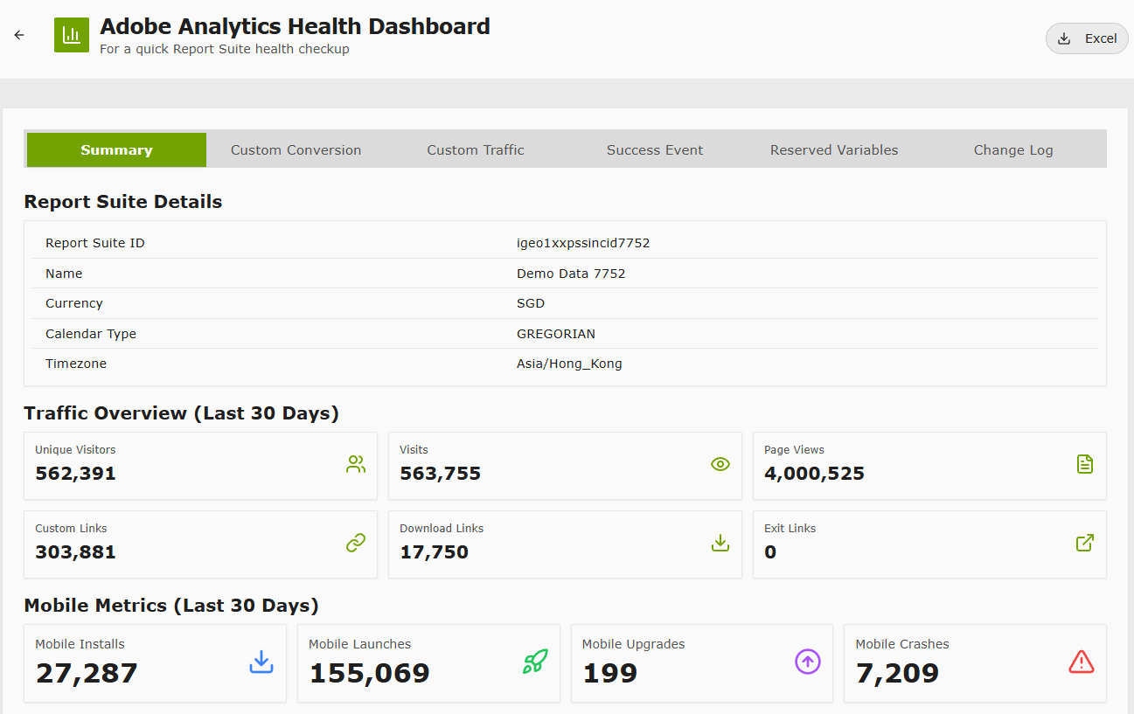Screen dimensions: 1134x714
Task: Click the Mobile Crashes warning icon
Action: (1082, 662)
